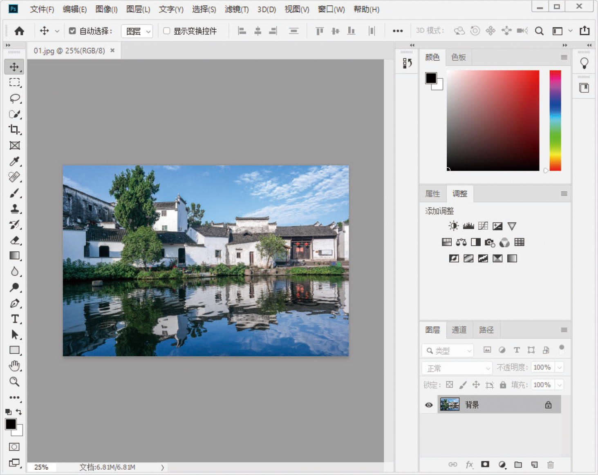The width and height of the screenshot is (598, 475).
Task: Select the History Brush tool
Action: [14, 224]
